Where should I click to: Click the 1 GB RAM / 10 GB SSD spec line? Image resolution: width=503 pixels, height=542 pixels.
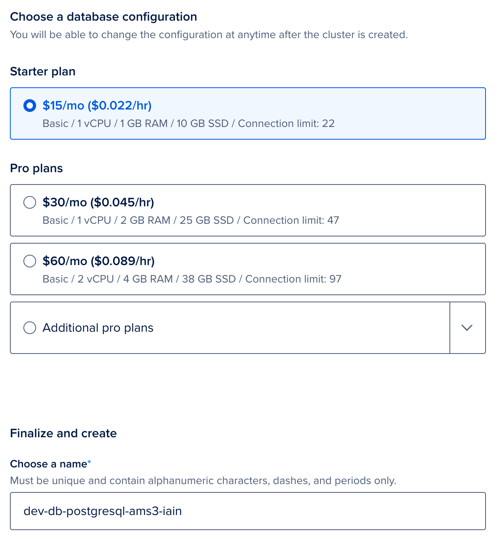click(x=188, y=123)
